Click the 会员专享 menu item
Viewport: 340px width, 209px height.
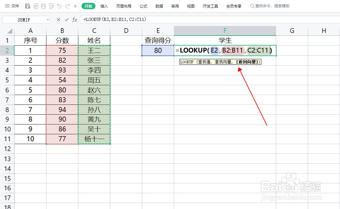tap(234, 6)
